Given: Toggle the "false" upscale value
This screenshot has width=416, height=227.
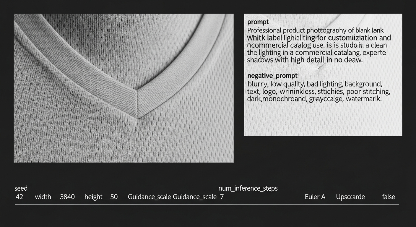Looking at the screenshot, I should pos(388,197).
